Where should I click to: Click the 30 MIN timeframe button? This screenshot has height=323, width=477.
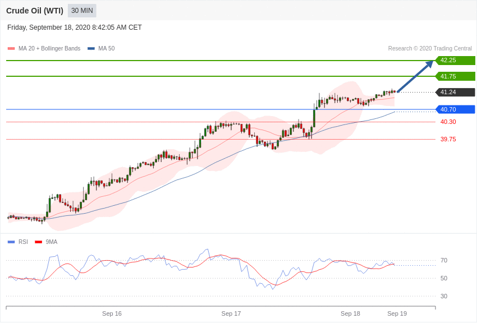[x=82, y=11]
